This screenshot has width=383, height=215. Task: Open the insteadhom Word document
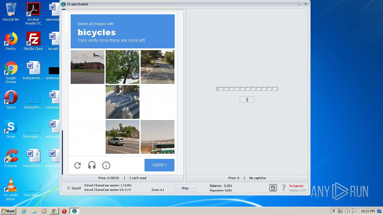[33, 158]
